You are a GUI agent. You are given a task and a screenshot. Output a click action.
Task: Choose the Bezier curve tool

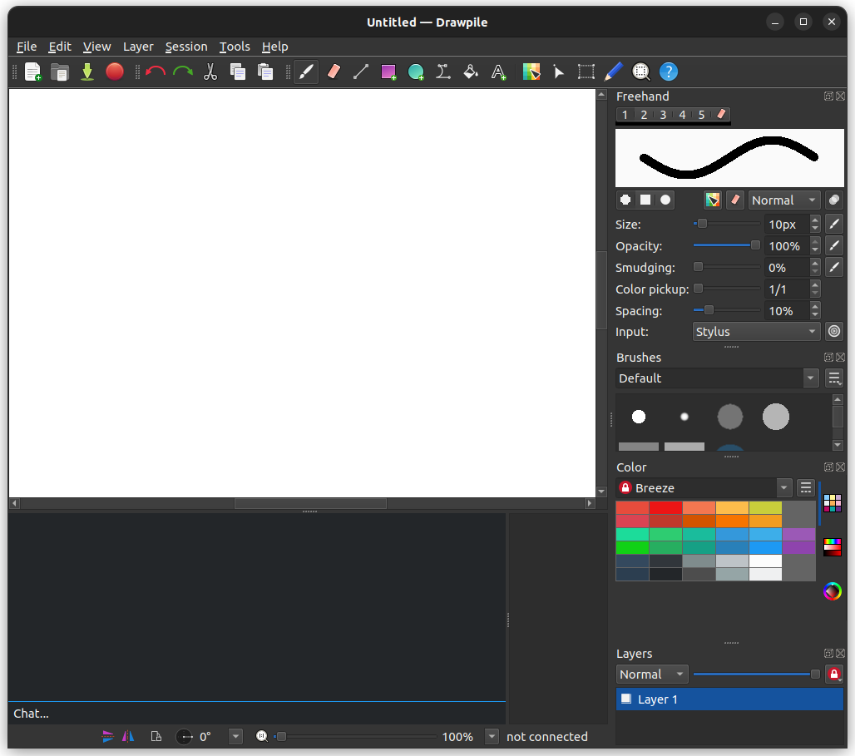coord(443,72)
